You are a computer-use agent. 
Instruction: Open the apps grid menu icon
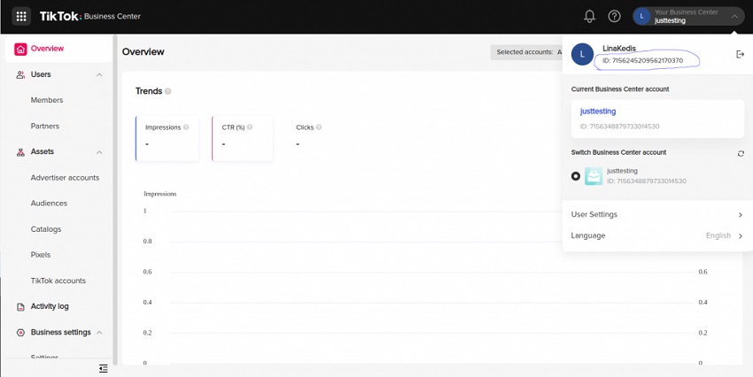click(21, 16)
